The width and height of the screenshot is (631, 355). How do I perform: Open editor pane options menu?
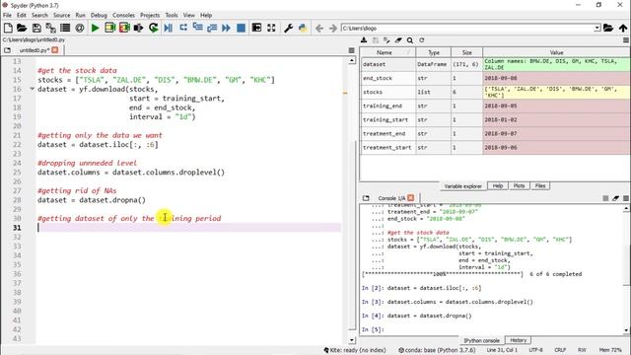pyautogui.click(x=351, y=50)
